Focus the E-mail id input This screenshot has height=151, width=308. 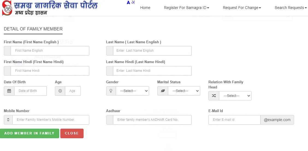(234, 120)
